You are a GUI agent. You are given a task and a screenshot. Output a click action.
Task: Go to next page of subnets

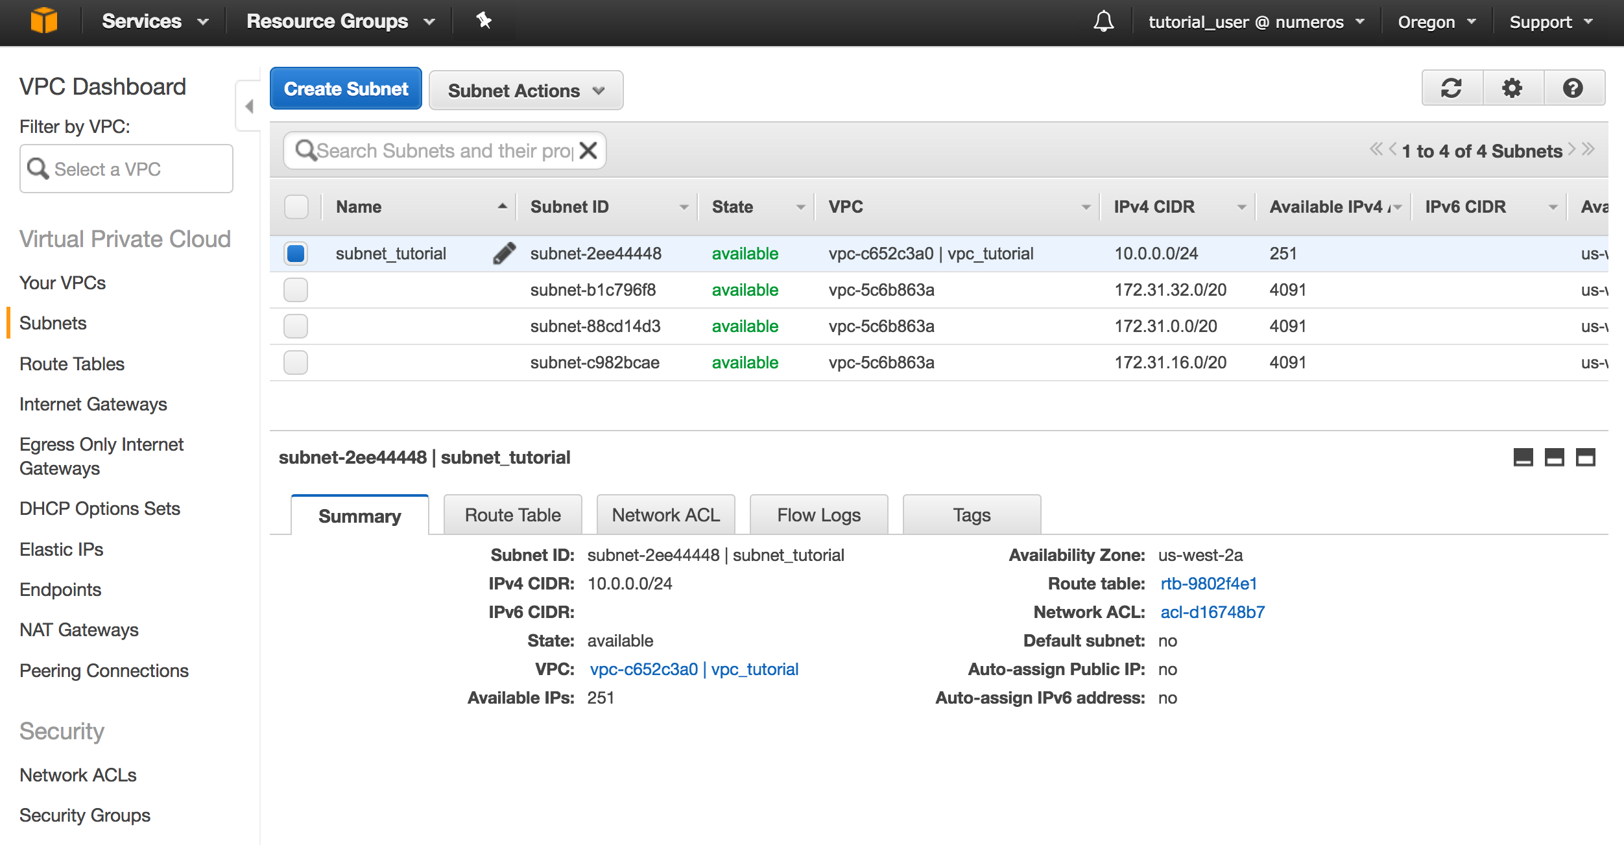pyautogui.click(x=1571, y=149)
